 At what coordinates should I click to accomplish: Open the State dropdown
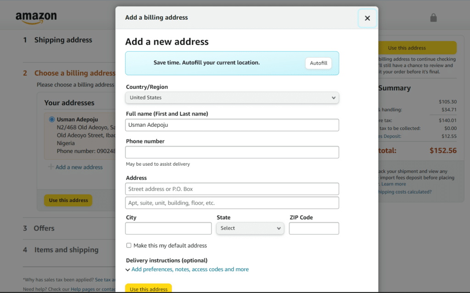click(x=250, y=228)
